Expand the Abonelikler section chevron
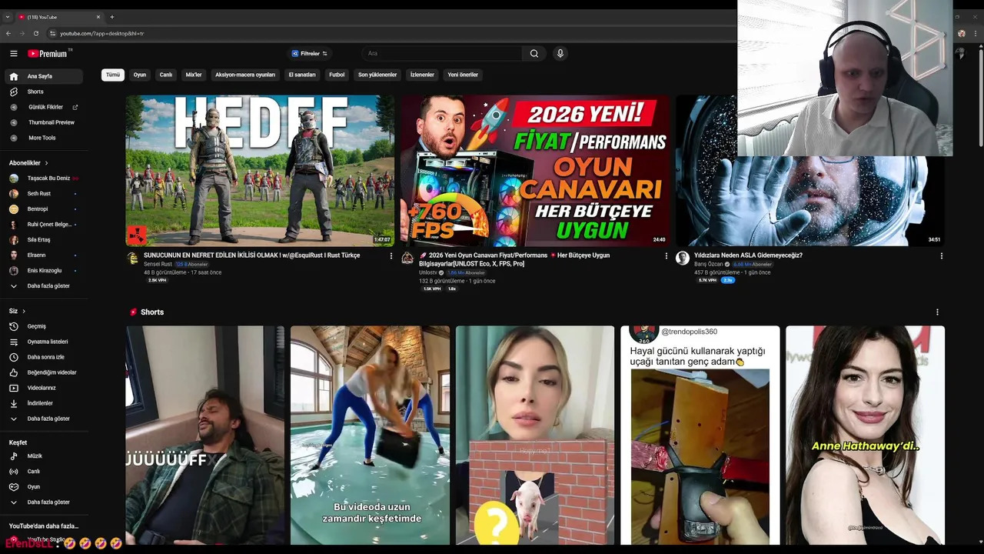984x554 pixels. [x=46, y=163]
